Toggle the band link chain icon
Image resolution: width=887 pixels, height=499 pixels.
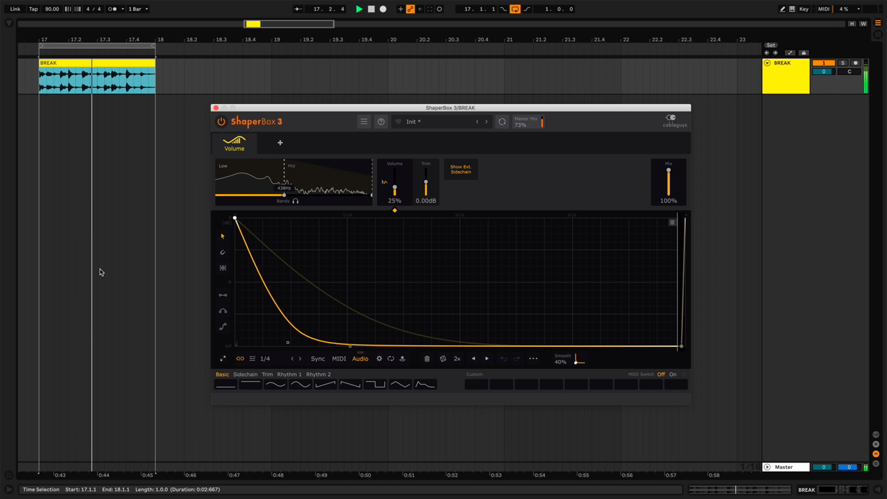tap(240, 359)
